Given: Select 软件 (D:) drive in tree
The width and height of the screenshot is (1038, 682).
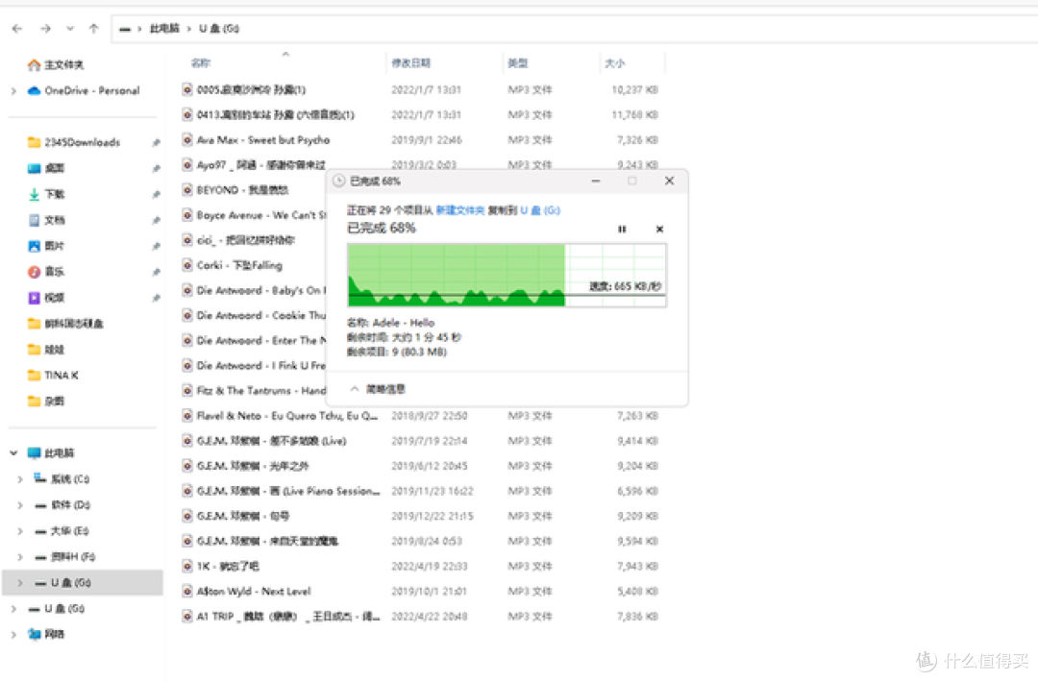Looking at the screenshot, I should pos(62,504).
